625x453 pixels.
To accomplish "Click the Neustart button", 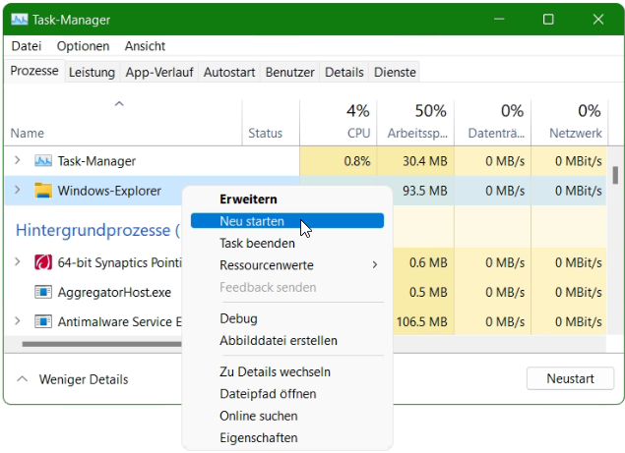I will pos(570,378).
